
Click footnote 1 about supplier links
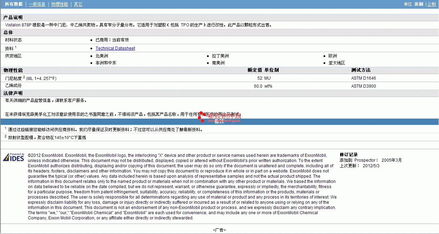(103, 129)
